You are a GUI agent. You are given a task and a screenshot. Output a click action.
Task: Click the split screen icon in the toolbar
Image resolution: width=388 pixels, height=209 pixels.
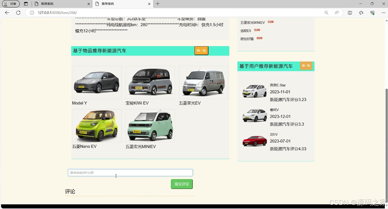tap(349, 12)
